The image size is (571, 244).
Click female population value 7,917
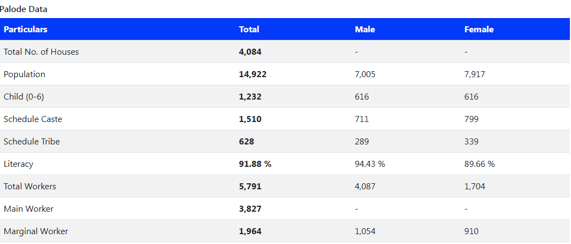point(474,74)
